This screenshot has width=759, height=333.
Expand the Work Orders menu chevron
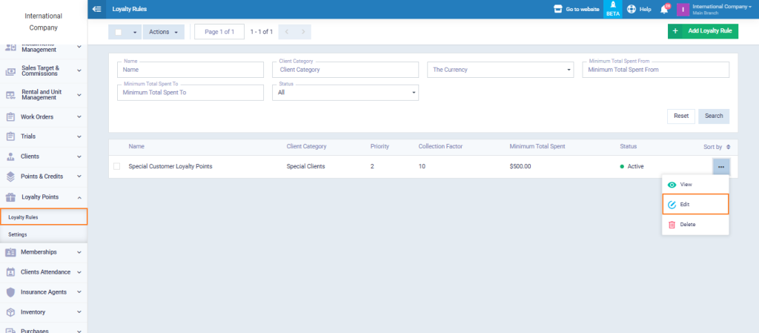79,116
